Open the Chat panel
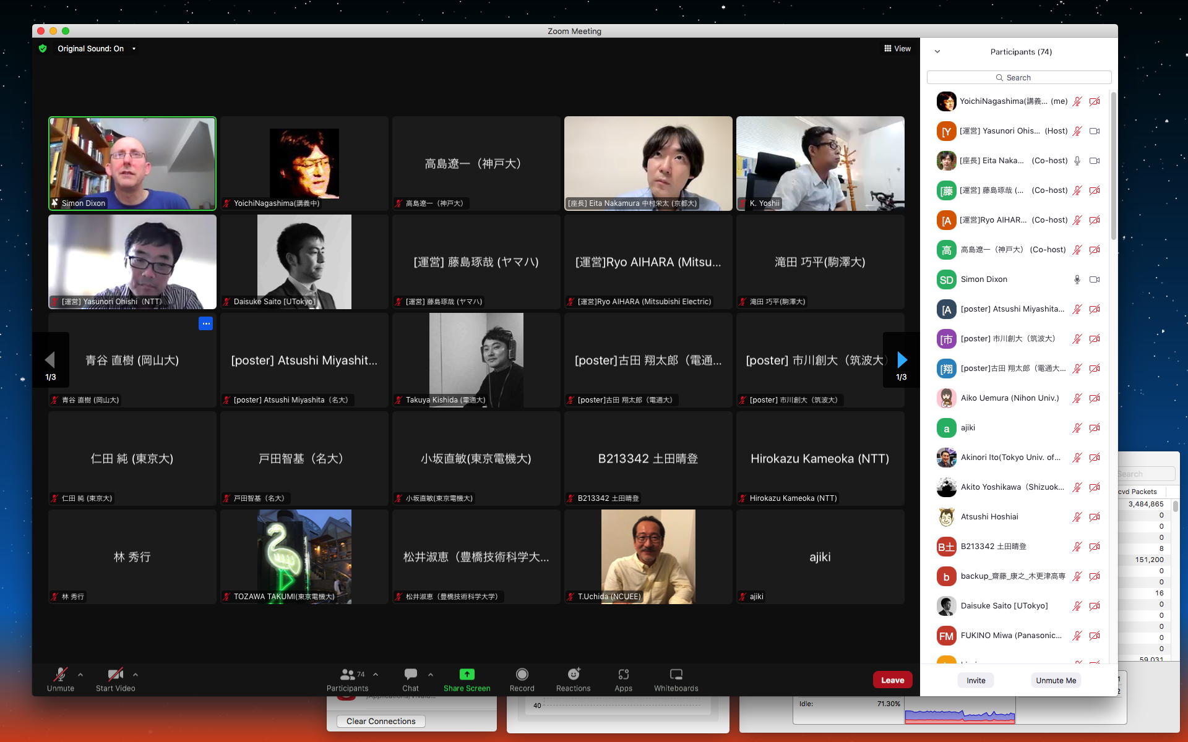Image resolution: width=1188 pixels, height=742 pixels. coord(410,674)
